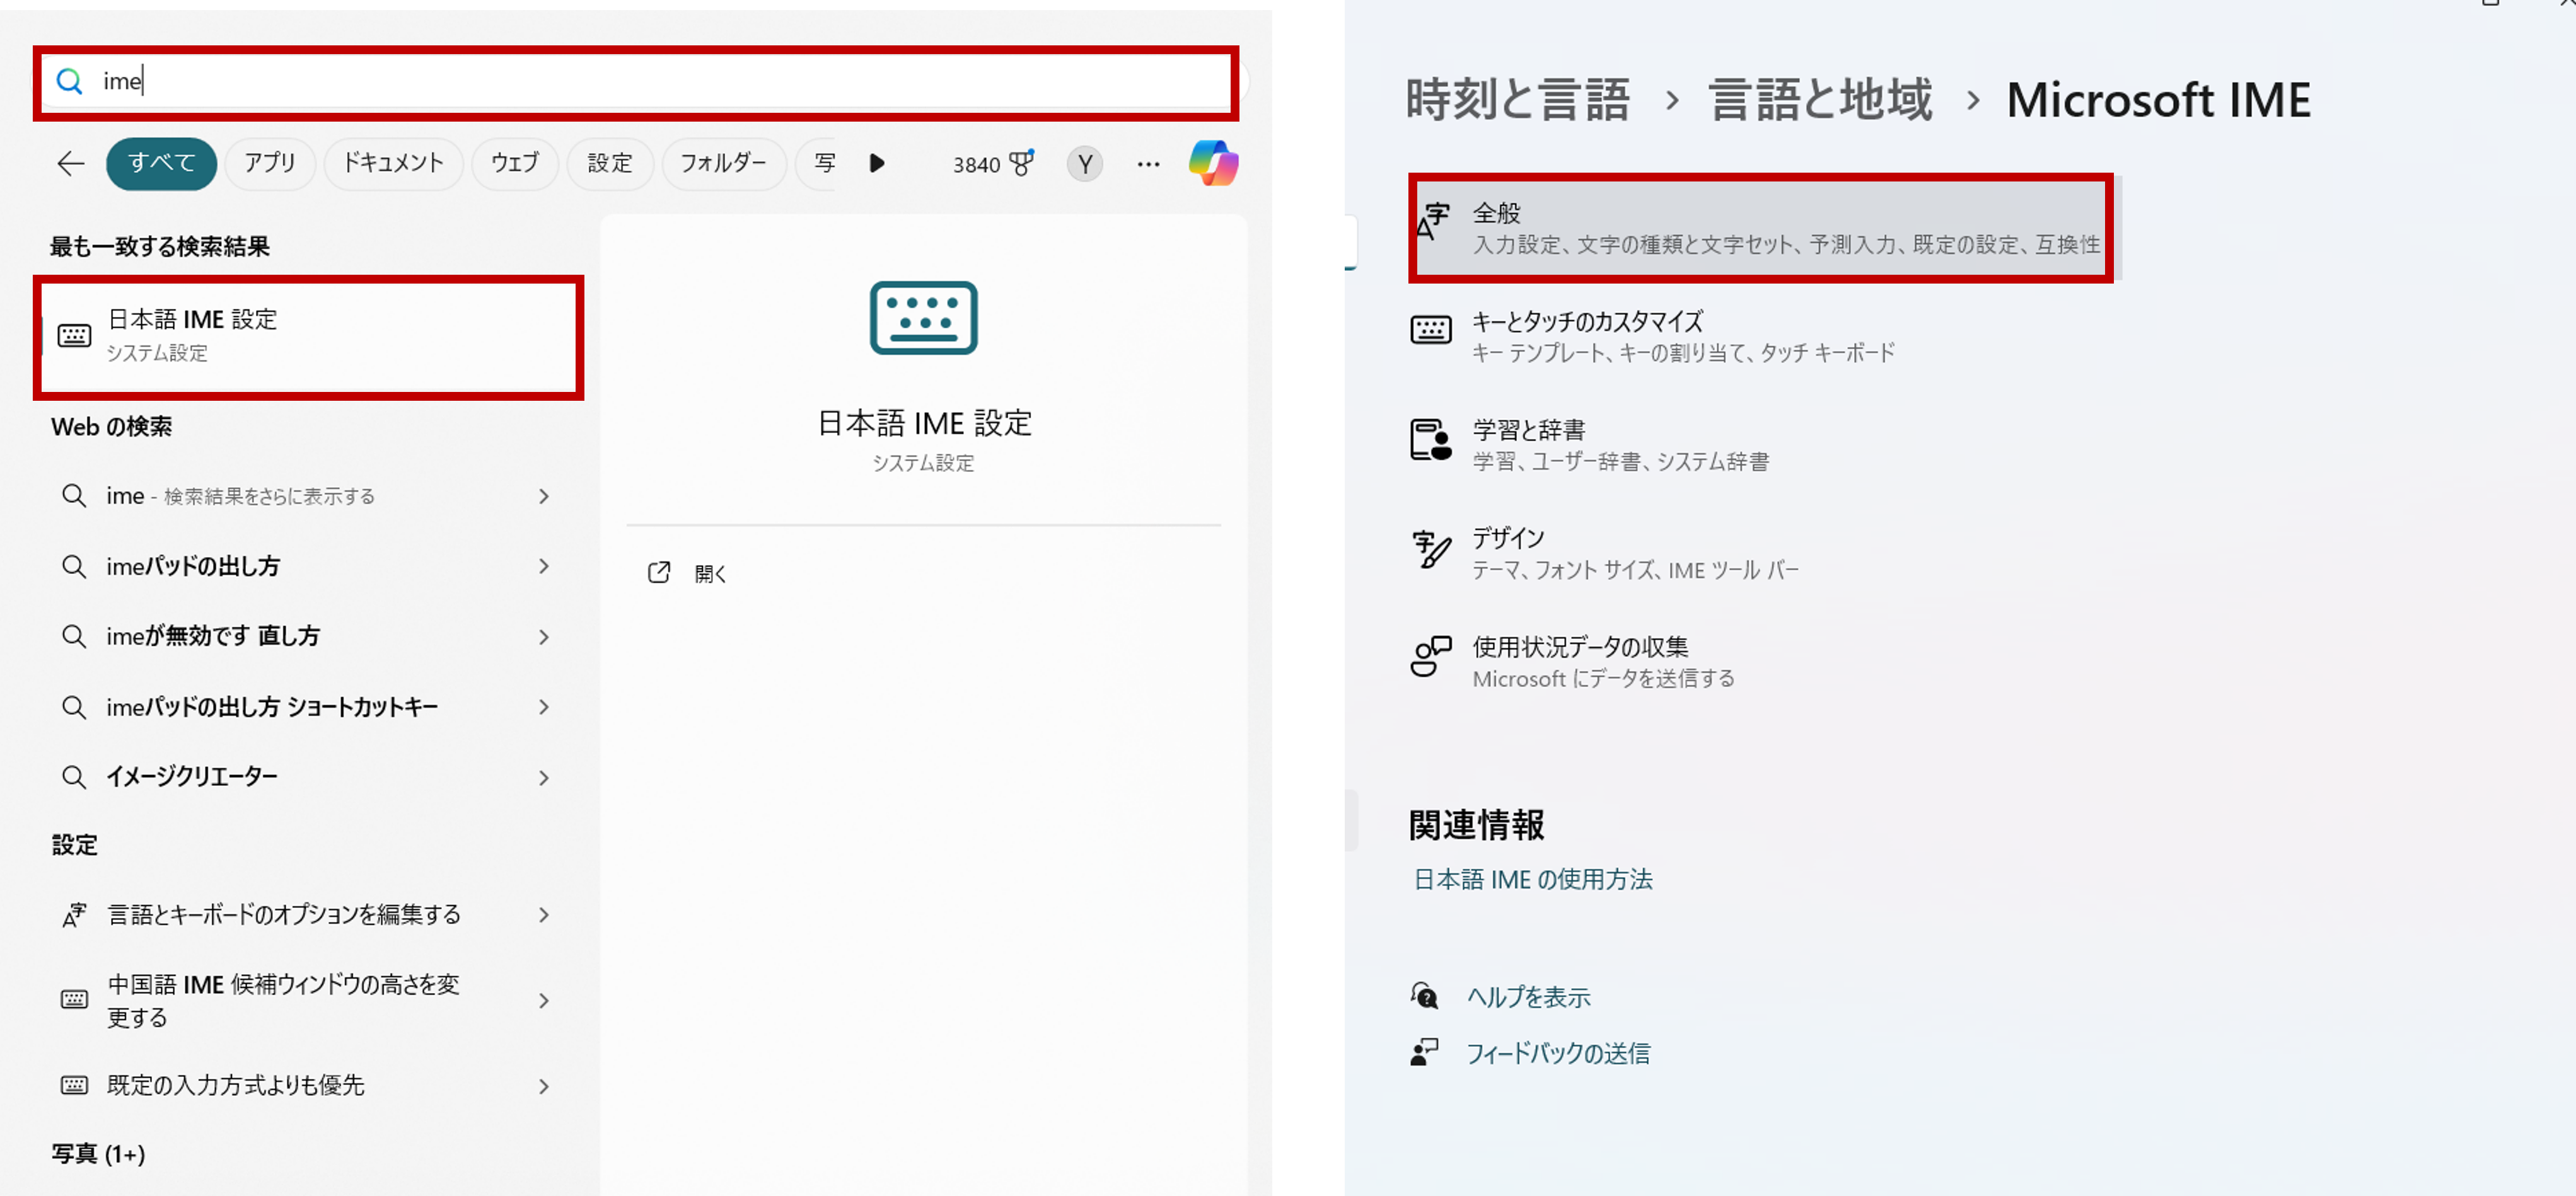Click the right arrow to show more filters

(877, 163)
